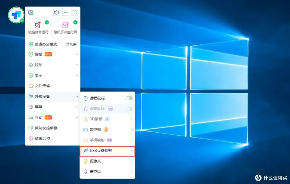Click the remote screen status icon
Viewport: 290px width, 184px height.
coord(31,12)
